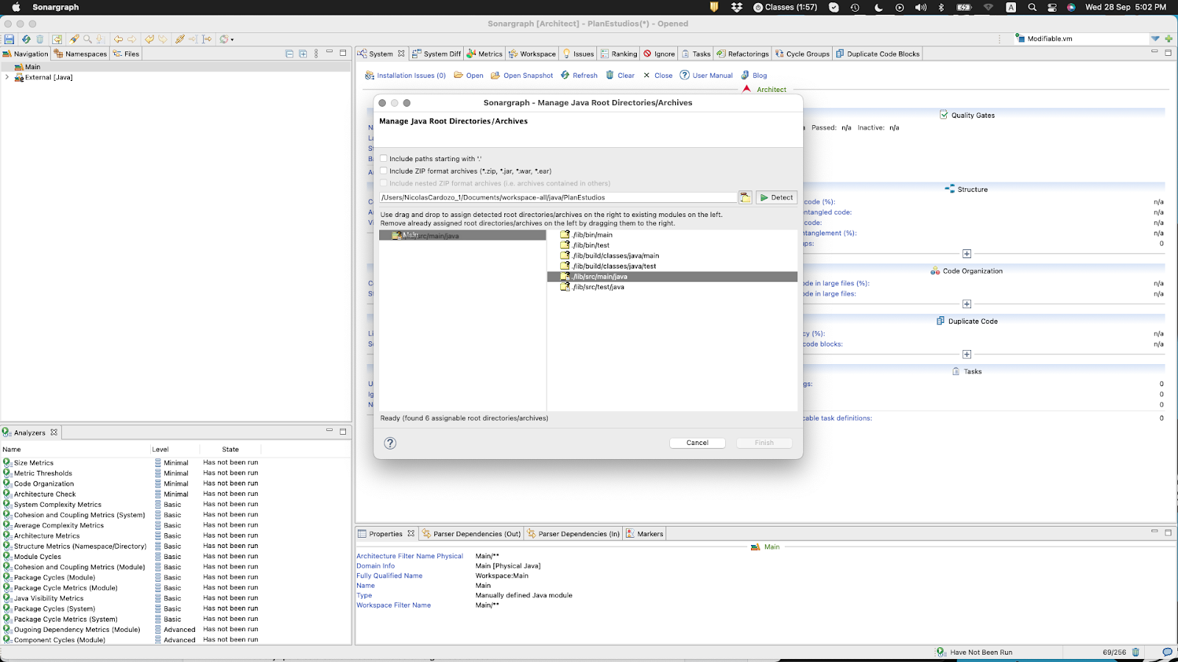
Task: Click the rocket launch toolbar icon
Action: [74, 39]
